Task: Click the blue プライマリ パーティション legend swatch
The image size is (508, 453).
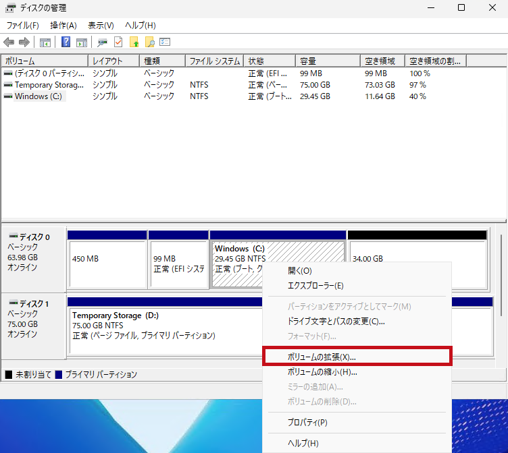Action: tap(59, 374)
